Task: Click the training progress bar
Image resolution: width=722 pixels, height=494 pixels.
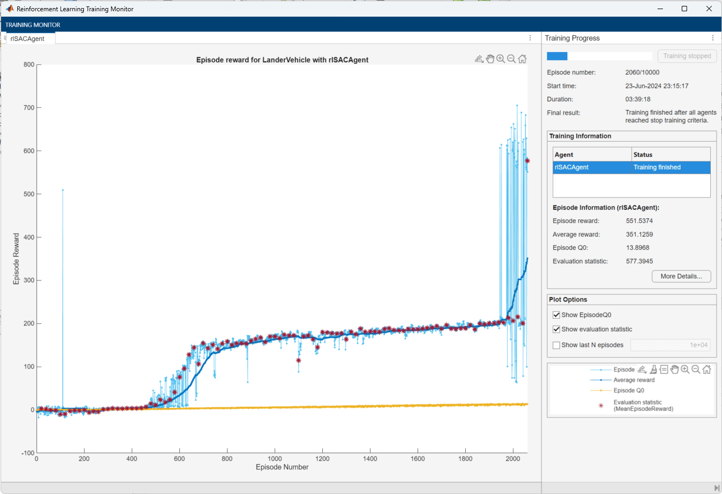Action: pos(599,56)
